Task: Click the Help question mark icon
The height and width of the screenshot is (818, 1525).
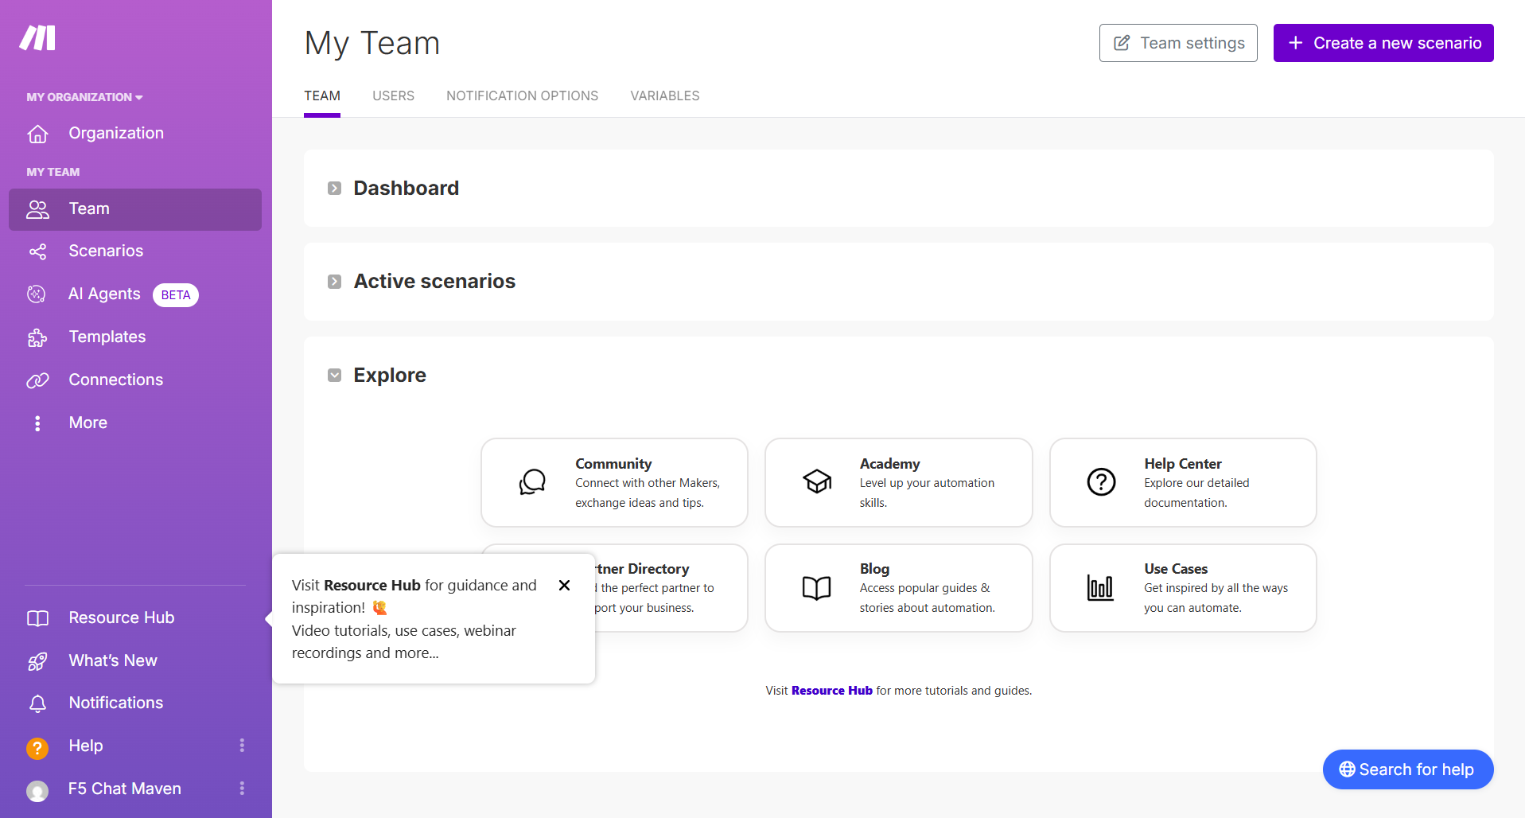Action: (x=37, y=747)
